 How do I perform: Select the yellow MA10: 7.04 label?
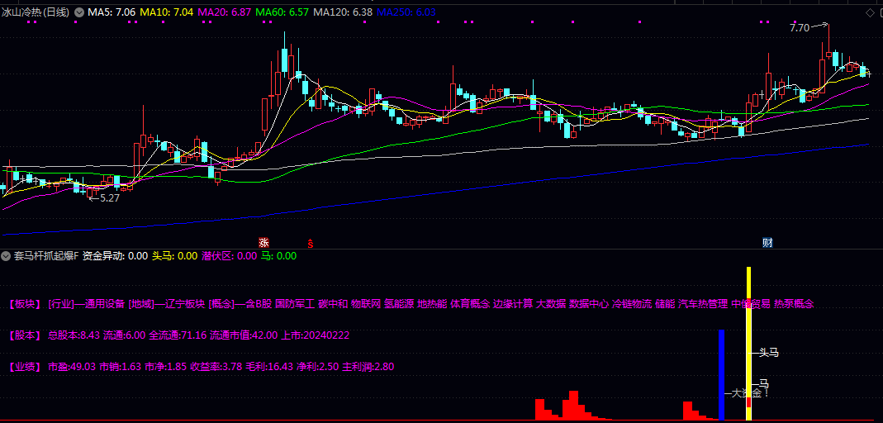coord(167,12)
